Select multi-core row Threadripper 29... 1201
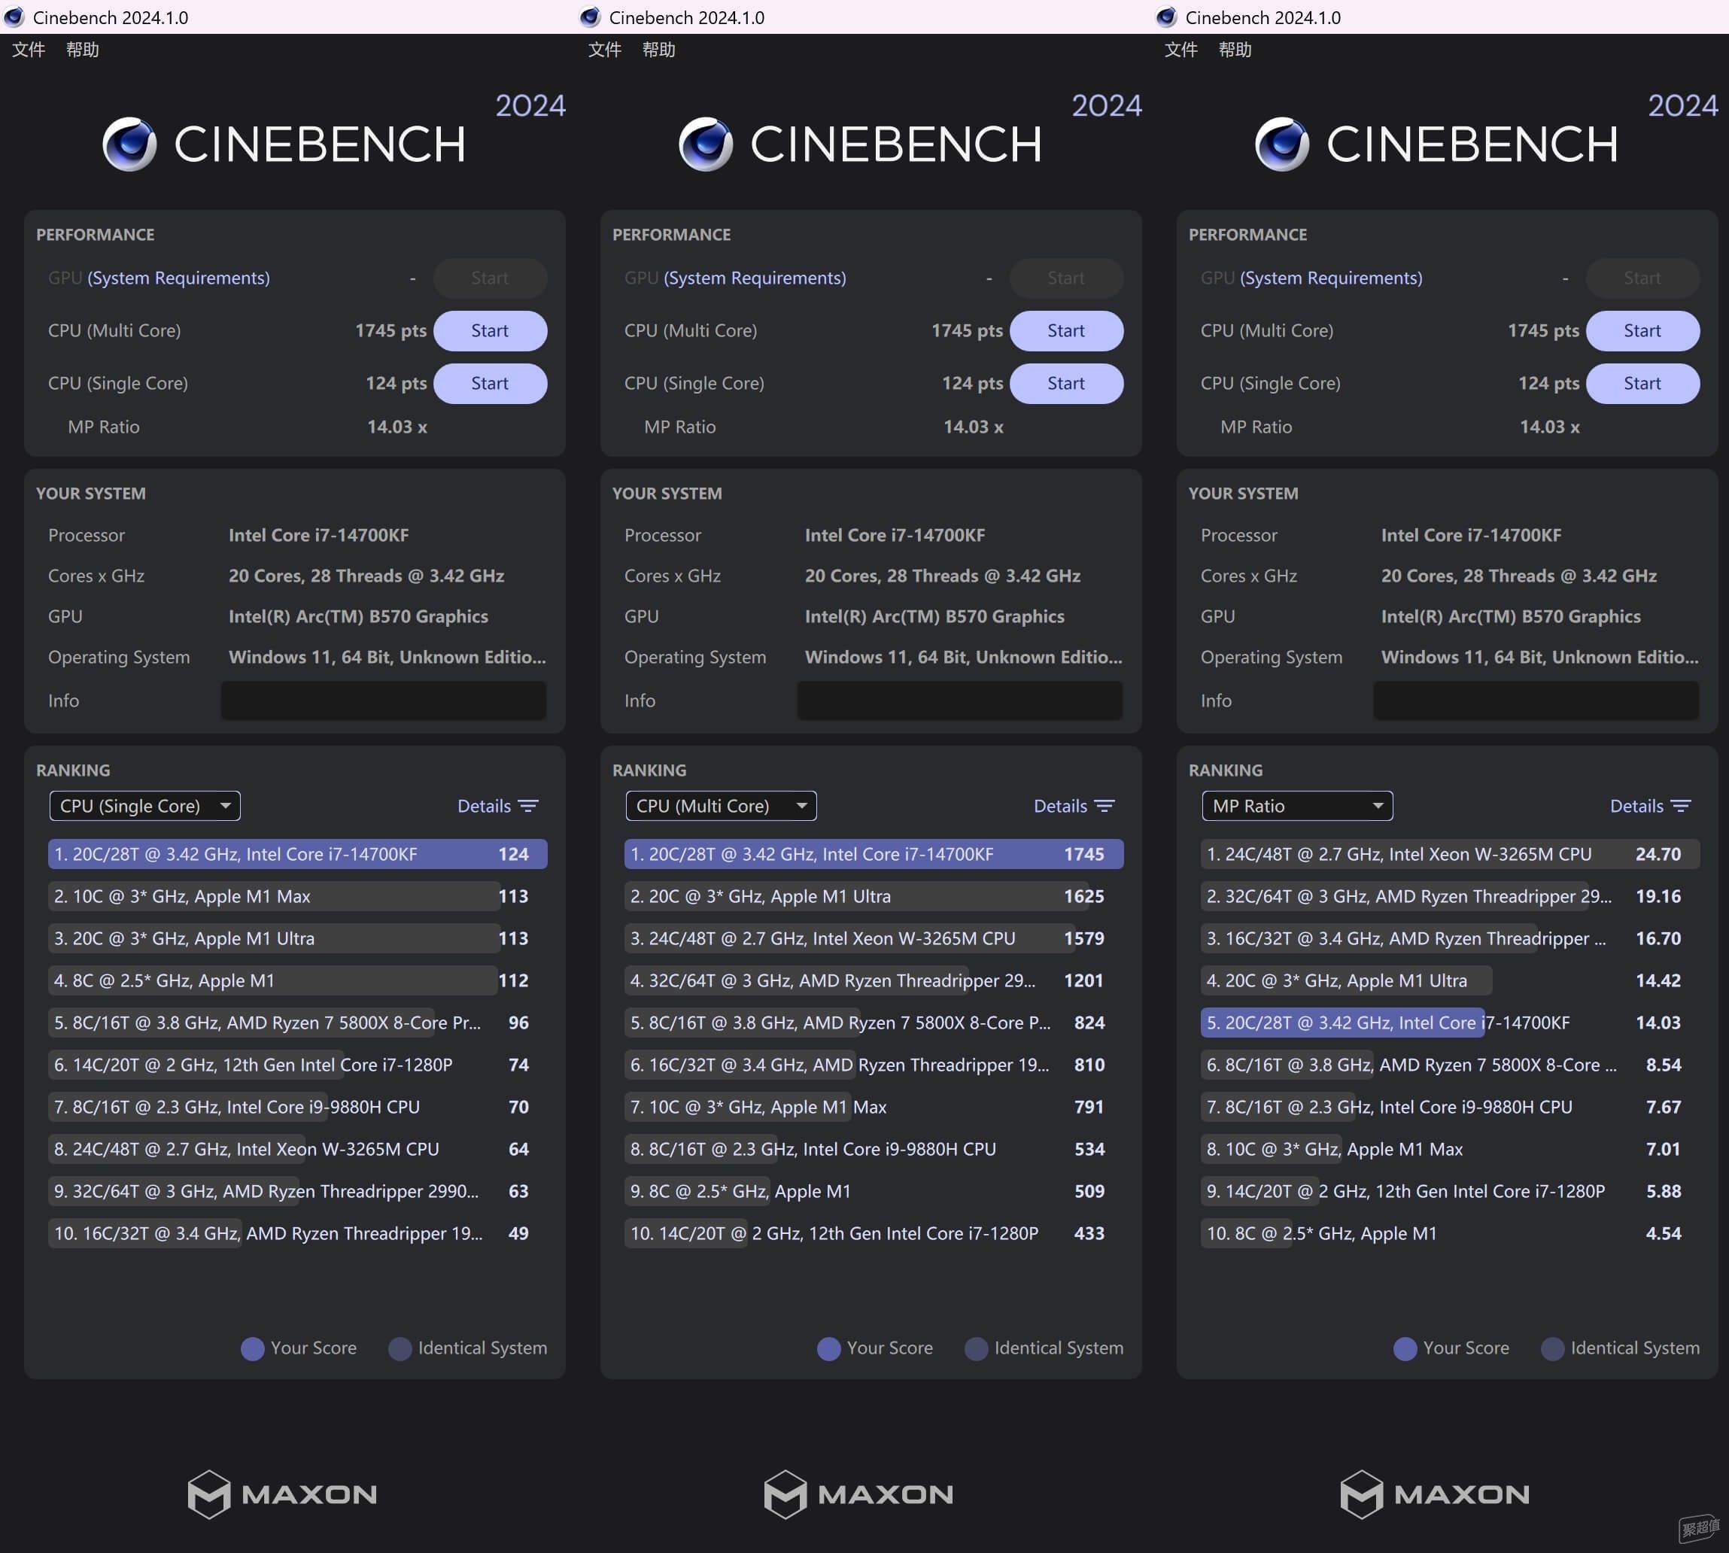The height and width of the screenshot is (1553, 1729). coord(873,981)
